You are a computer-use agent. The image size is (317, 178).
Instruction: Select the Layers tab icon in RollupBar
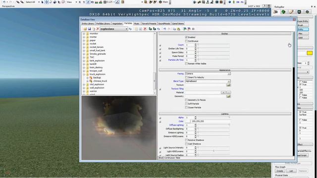point(307,12)
